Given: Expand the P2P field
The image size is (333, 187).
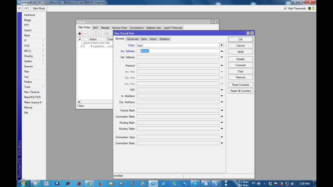Looking at the screenshot, I should click(x=222, y=90).
